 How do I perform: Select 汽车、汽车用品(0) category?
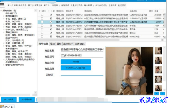[x=15, y=40]
